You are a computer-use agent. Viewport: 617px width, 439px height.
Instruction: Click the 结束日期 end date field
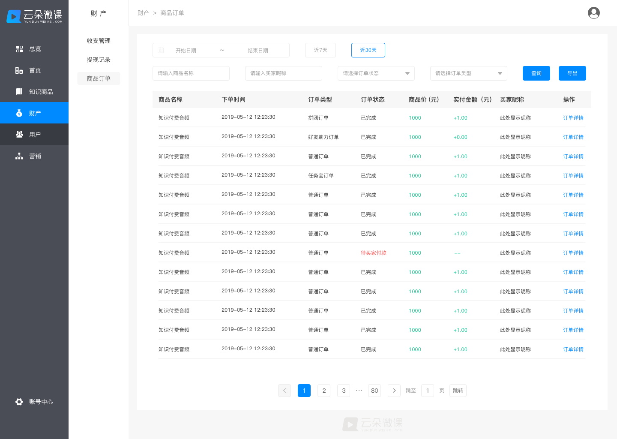pyautogui.click(x=258, y=51)
